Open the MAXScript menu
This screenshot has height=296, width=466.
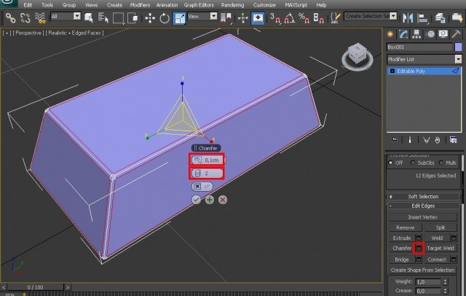296,5
